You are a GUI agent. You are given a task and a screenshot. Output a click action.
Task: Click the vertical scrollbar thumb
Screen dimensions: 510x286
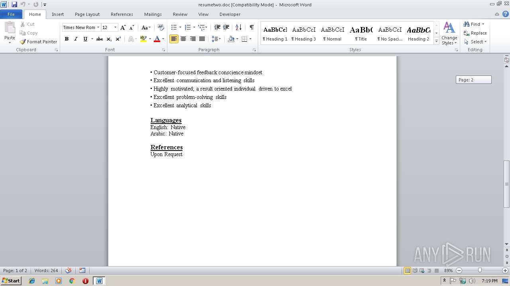pos(506,184)
